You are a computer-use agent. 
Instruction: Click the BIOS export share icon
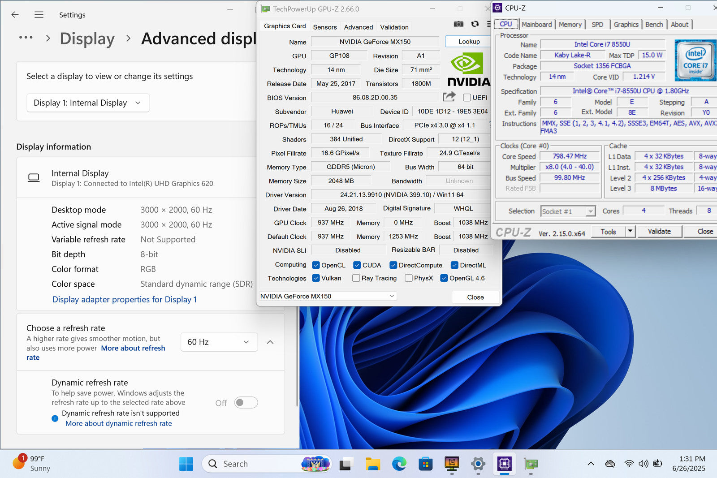click(449, 97)
